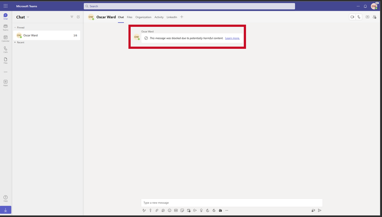Click the download desktop app button
Image resolution: width=382 pixels, height=217 pixels.
6,210
